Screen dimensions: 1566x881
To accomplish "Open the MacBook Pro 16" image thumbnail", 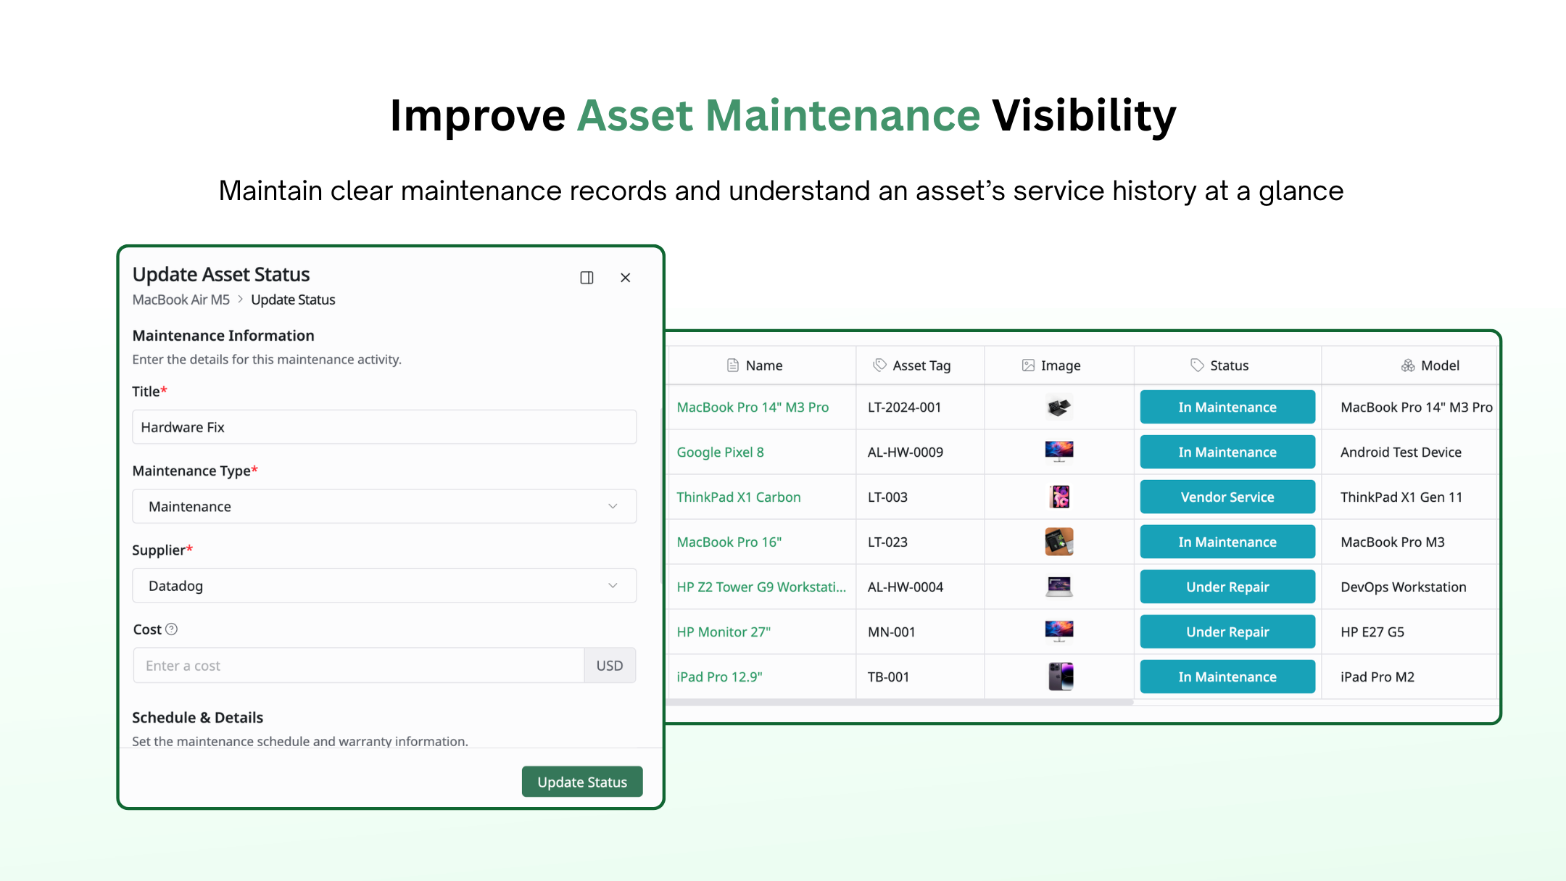I will [x=1059, y=542].
